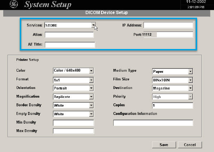Open the Film Size dropdown showing 8INx10IN
214x152 pixels.
[172, 80]
